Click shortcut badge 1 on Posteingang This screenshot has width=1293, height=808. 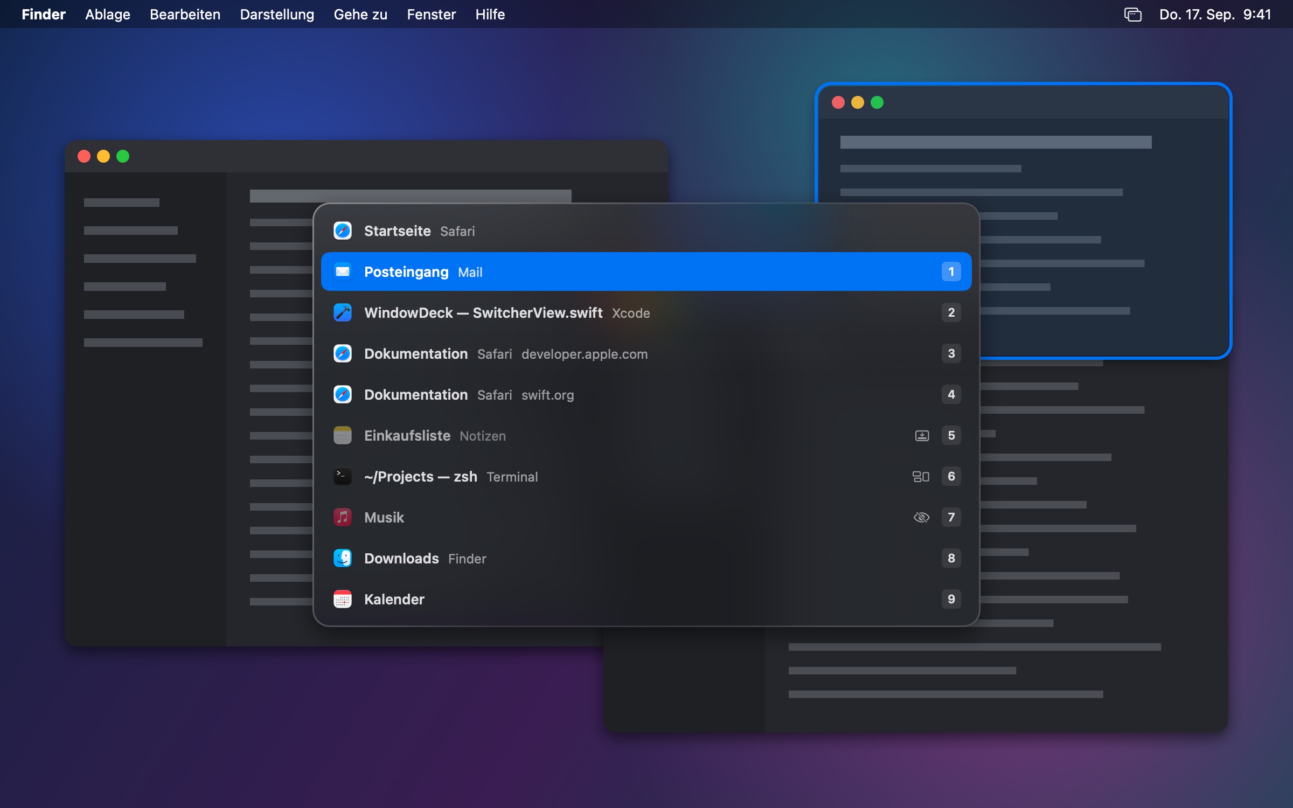(951, 271)
